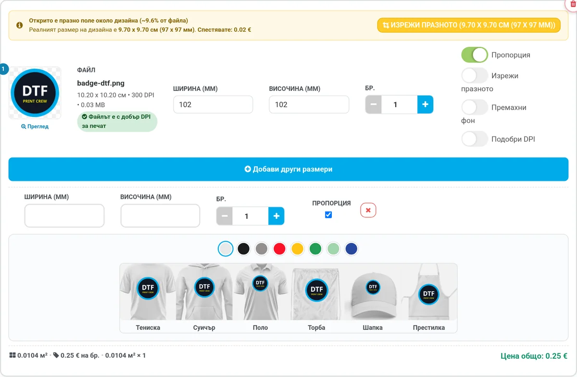The width and height of the screenshot is (577, 377).
Task: Select the black color swatch
Action: pyautogui.click(x=244, y=249)
